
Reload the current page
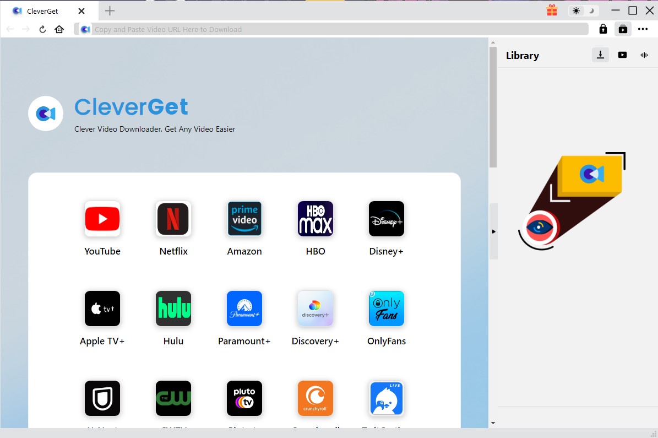coord(42,29)
